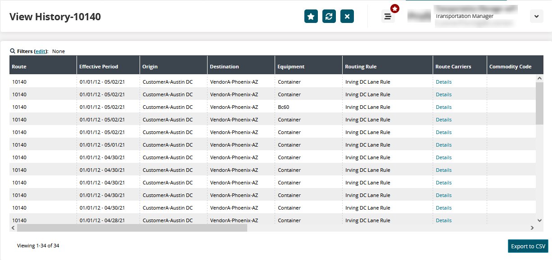Click the search filters magnifier icon
The width and height of the screenshot is (552, 260).
tap(13, 51)
